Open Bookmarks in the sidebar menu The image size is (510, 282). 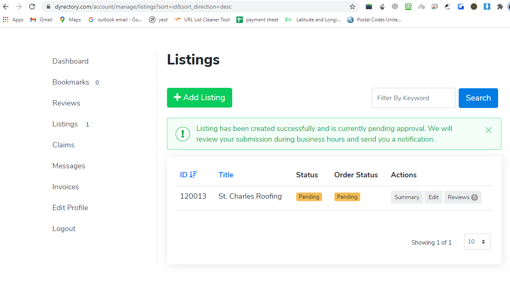(x=71, y=82)
